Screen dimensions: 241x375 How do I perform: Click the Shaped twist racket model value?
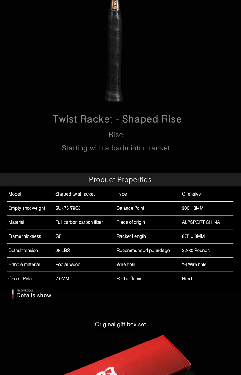pyautogui.click(x=75, y=194)
